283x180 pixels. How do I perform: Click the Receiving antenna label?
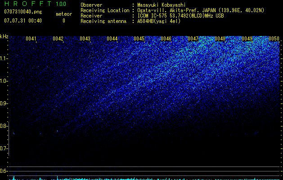[x=103, y=21]
